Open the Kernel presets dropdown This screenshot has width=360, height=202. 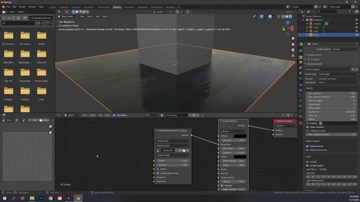pos(327,70)
